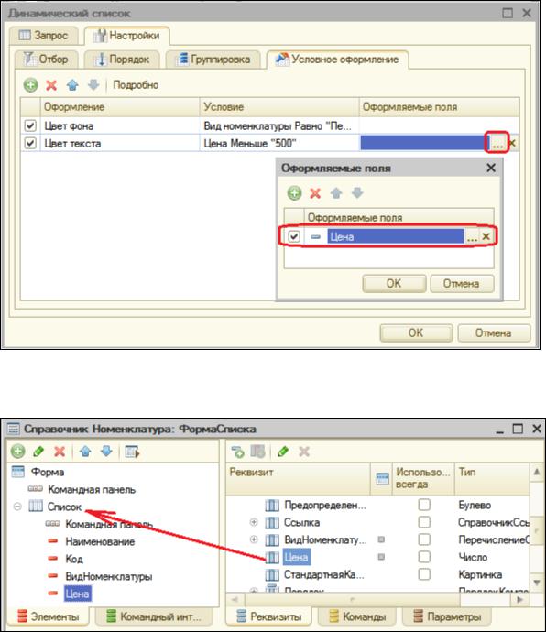
Task: Select Форма root in the elements tree
Action: click(48, 472)
